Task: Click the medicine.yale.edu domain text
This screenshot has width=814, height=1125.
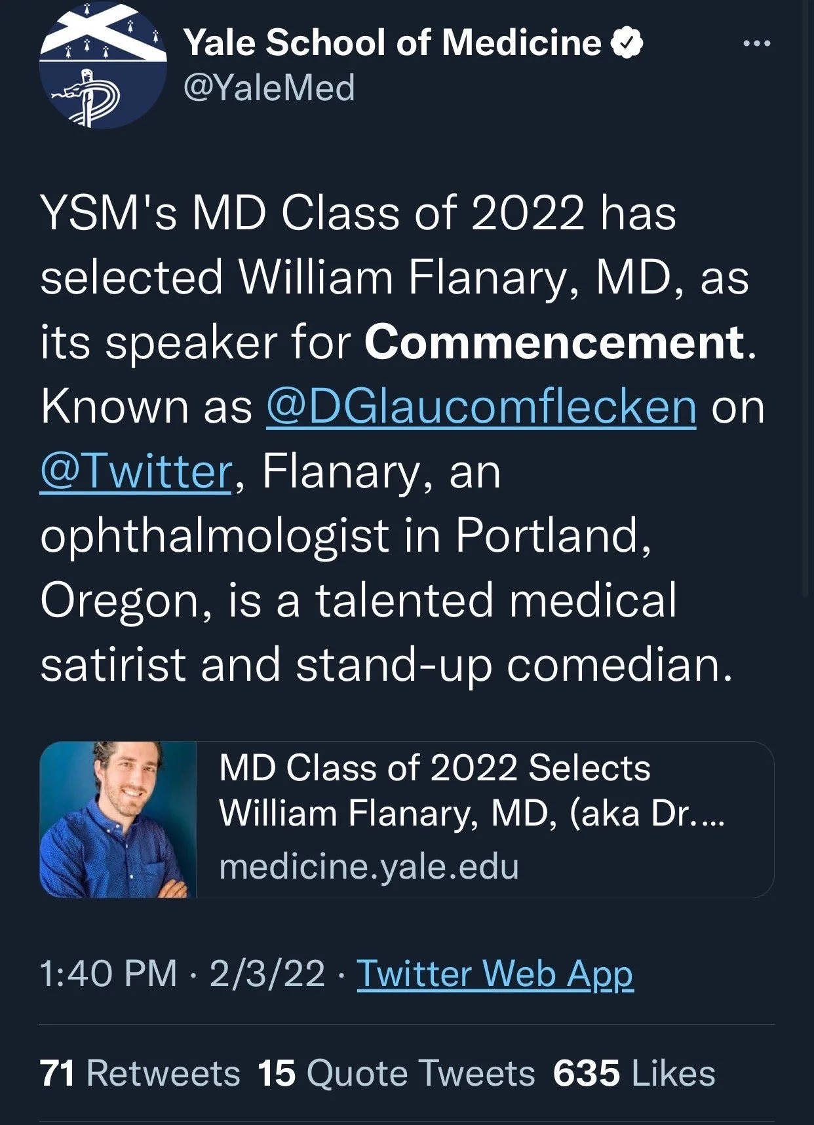Action: click(369, 866)
